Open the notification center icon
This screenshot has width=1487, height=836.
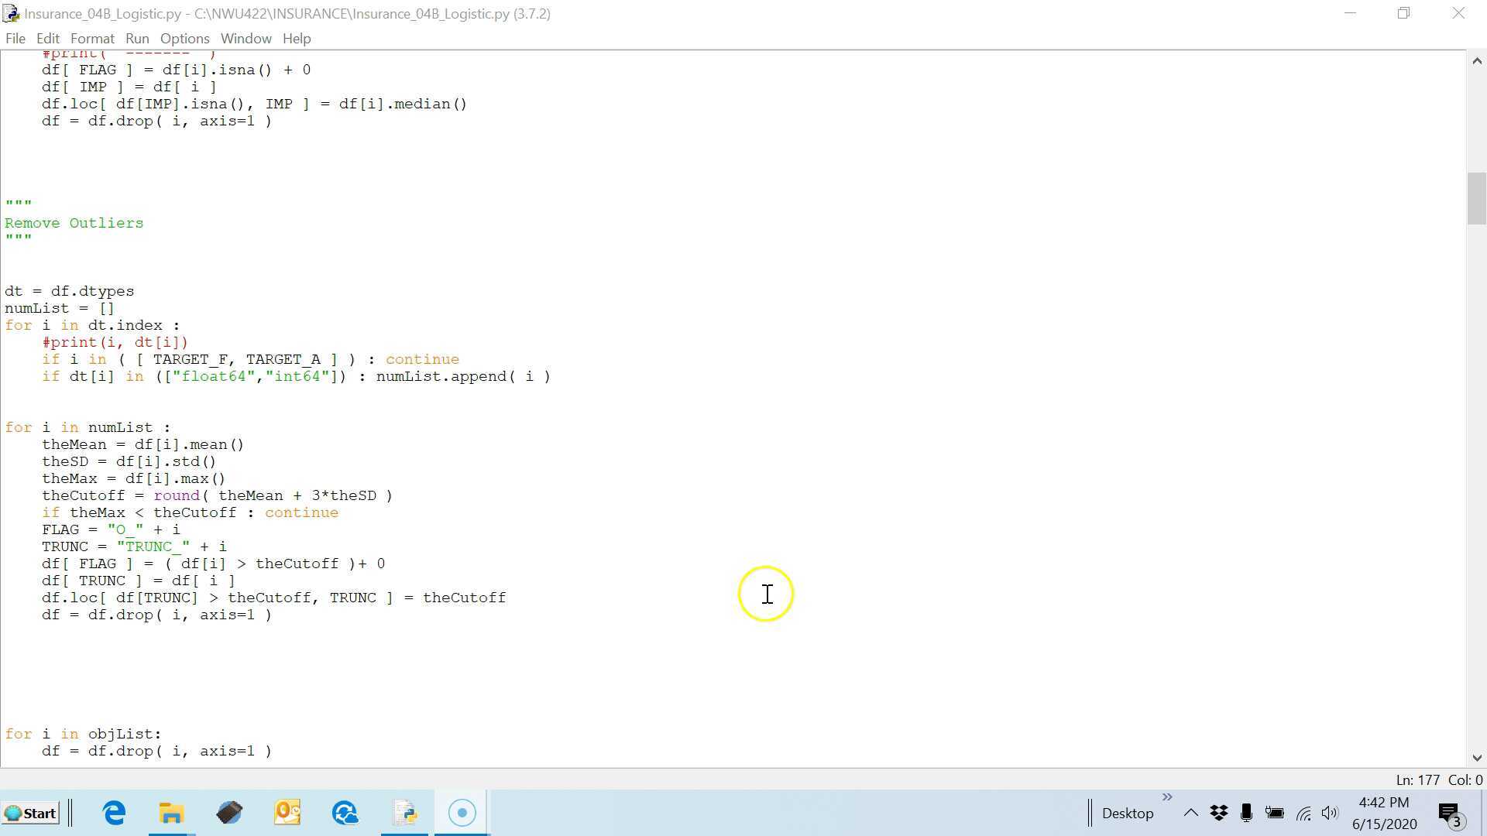coord(1448,813)
